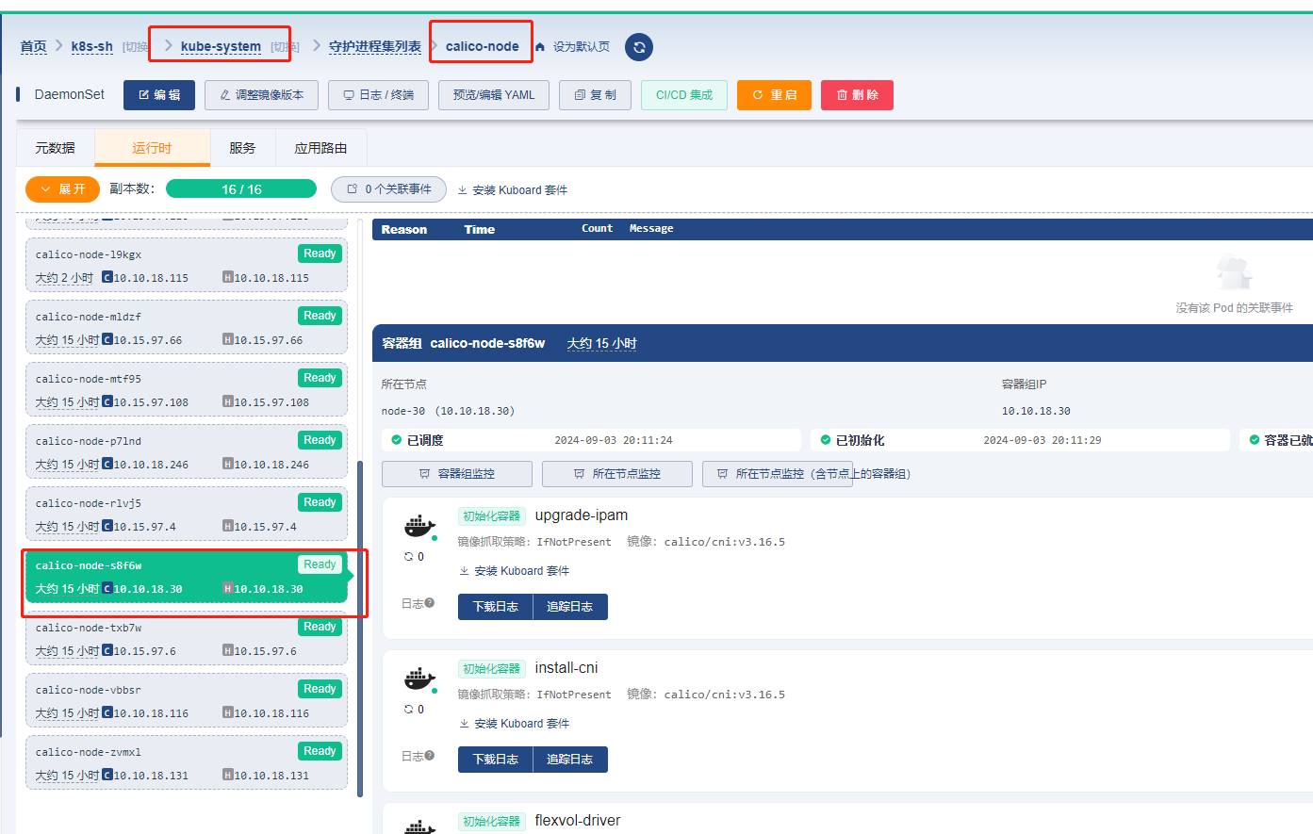Expand the pod list with 展开
The width and height of the screenshot is (1313, 834).
(x=62, y=189)
